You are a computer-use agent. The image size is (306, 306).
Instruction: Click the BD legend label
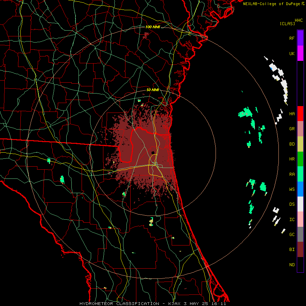[292, 144]
